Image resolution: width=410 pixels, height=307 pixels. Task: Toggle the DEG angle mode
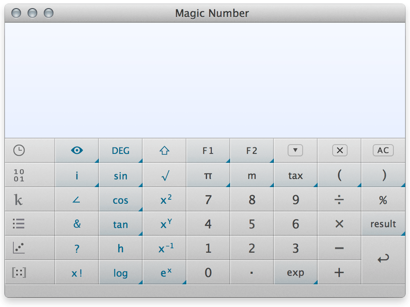[x=121, y=150]
